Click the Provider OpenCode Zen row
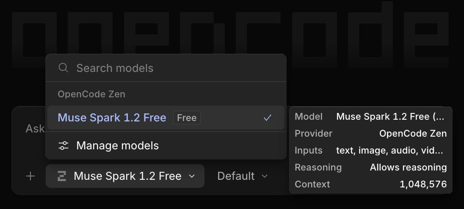 [370, 133]
